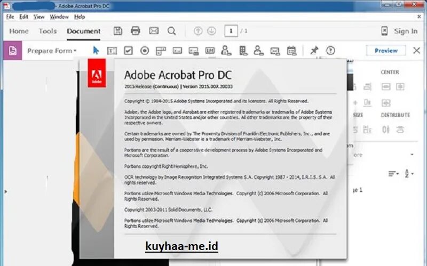The image size is (427, 266).
Task: Expand the Prepare Form dropdown arrow
Action: (x=75, y=51)
